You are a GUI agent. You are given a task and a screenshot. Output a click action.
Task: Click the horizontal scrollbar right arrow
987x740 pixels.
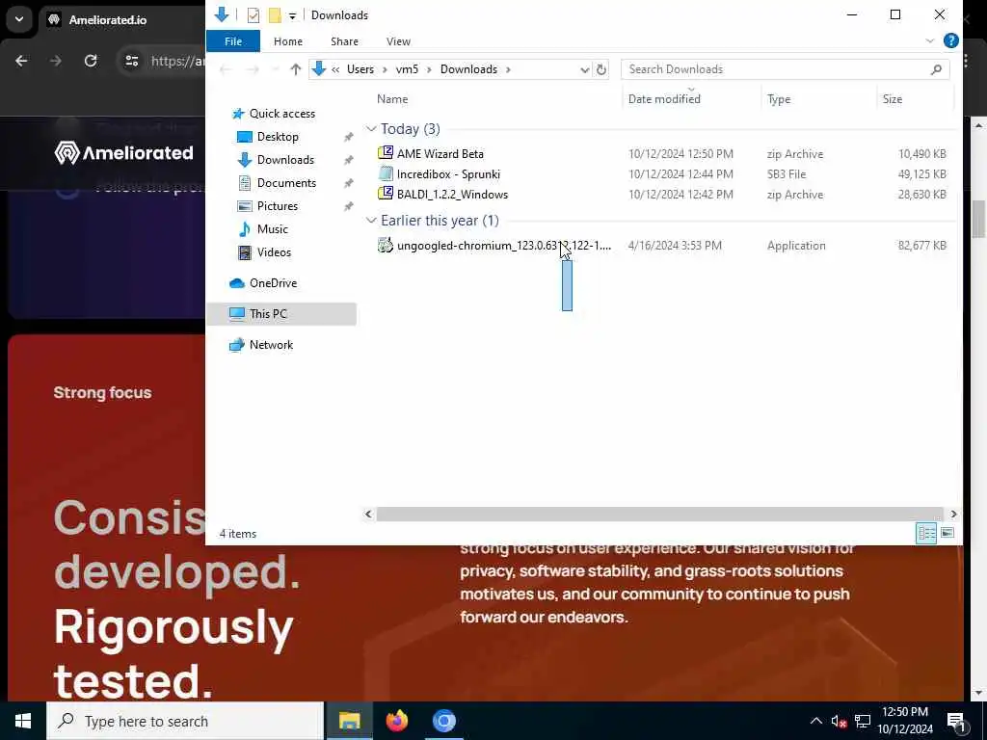coord(953,515)
